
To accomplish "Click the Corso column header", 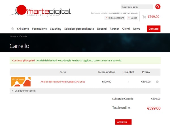I will click(x=63, y=72).
